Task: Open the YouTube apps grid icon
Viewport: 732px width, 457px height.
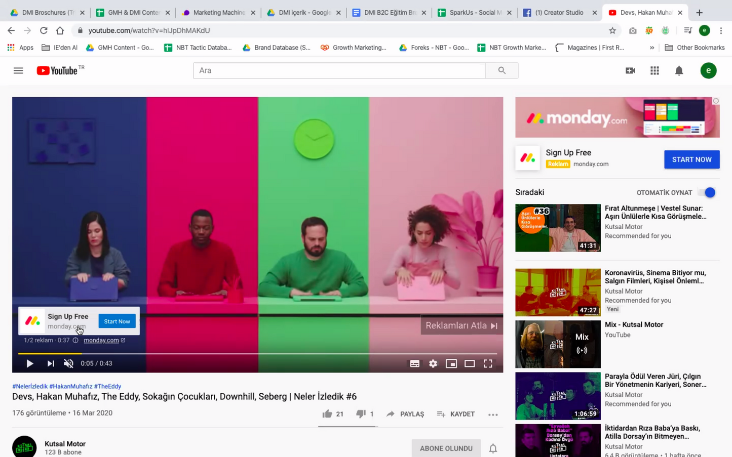Action: 654,71
